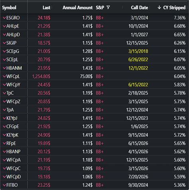
Task: Click the 7.36% CY Stripped value
Action: pos(180,18)
